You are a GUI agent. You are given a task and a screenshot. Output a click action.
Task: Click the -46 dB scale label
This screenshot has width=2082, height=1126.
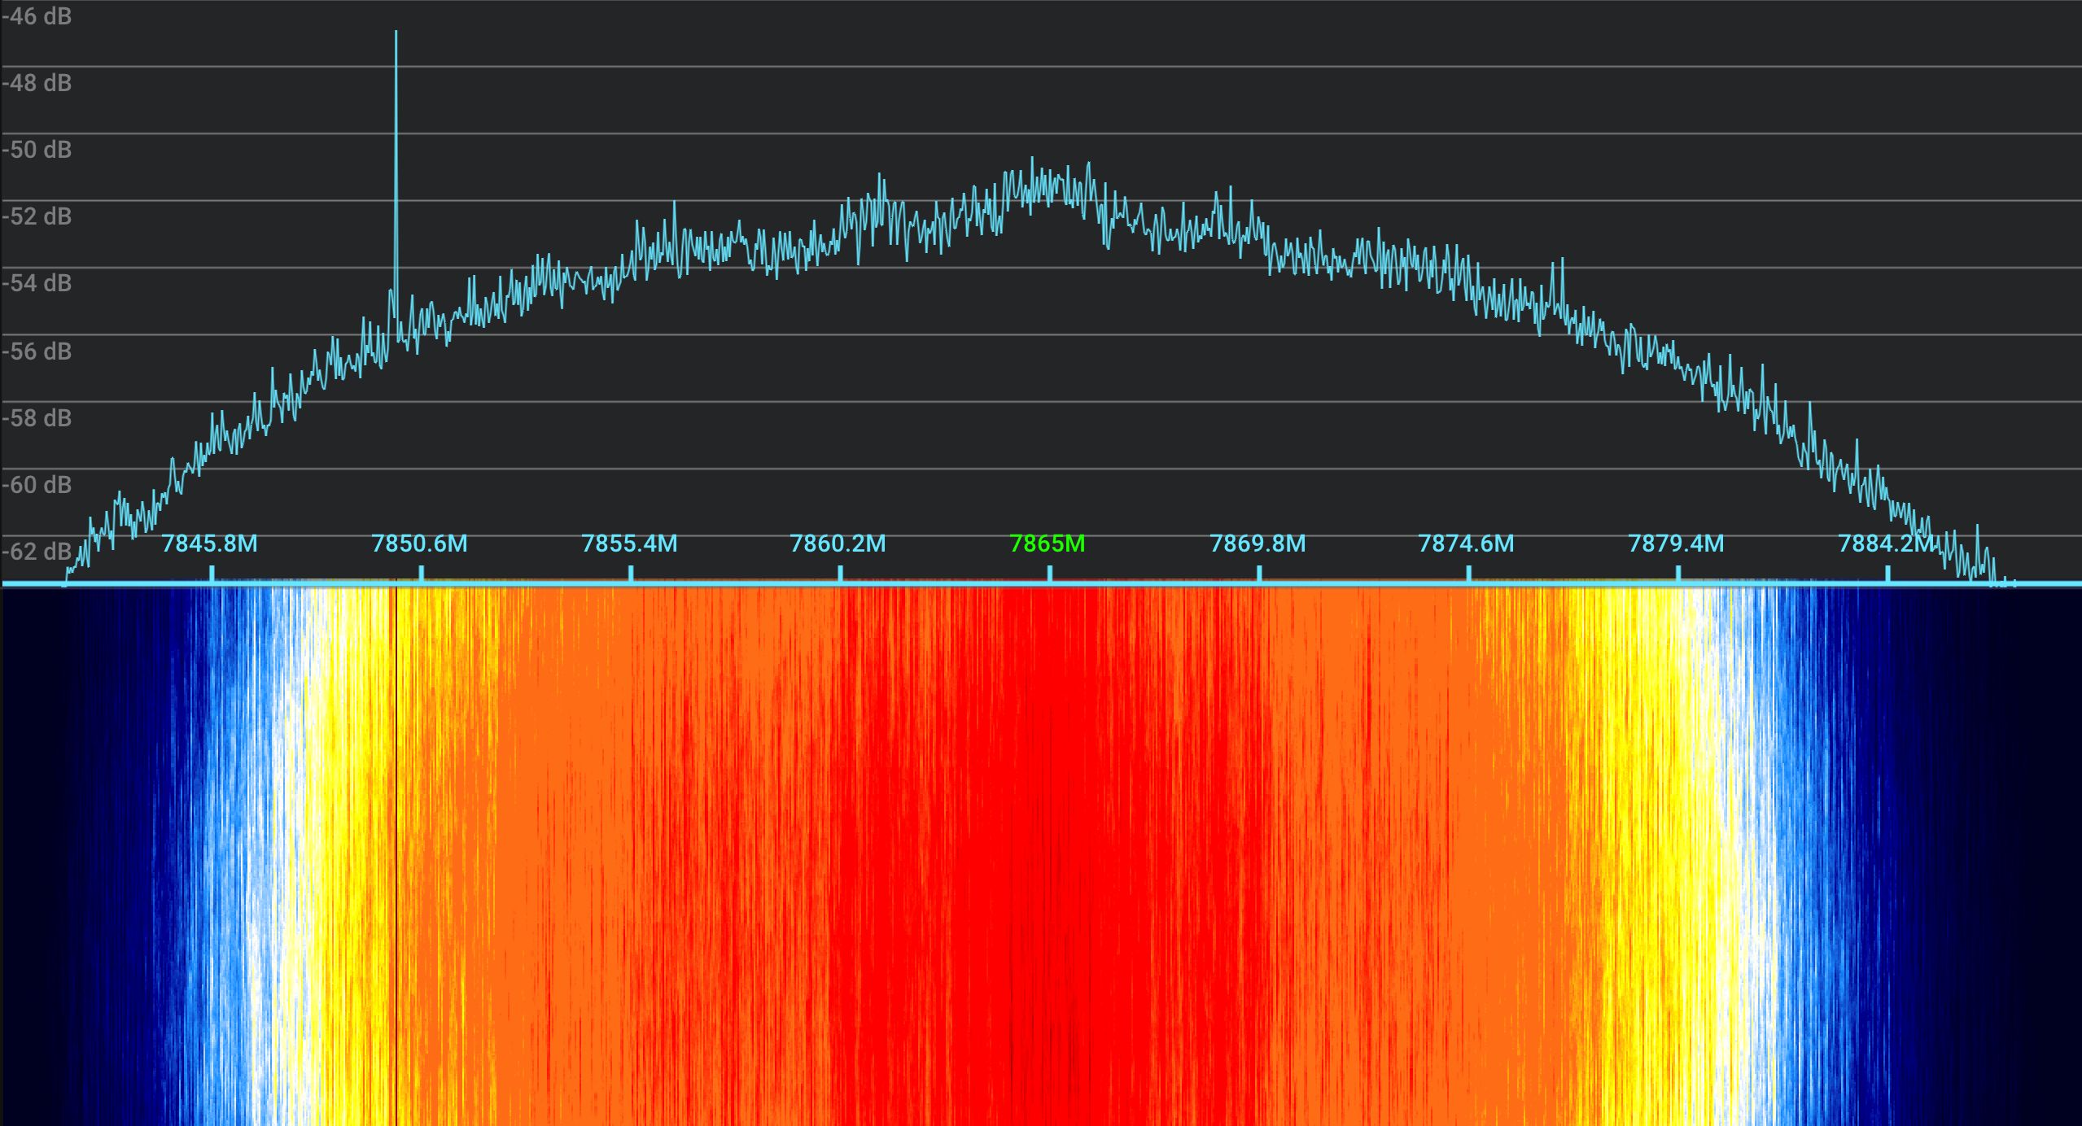pos(36,14)
